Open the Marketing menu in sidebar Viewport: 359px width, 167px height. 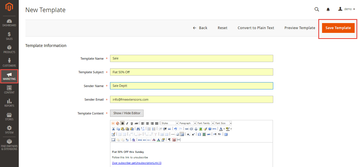(9, 76)
